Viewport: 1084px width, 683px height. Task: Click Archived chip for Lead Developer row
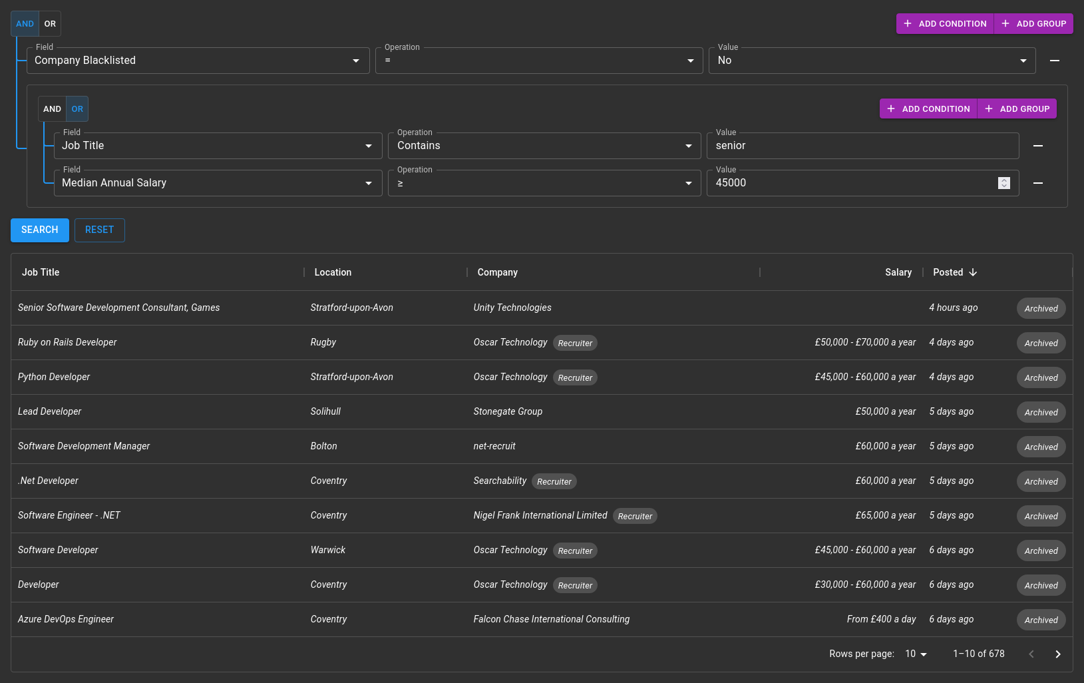(1041, 412)
